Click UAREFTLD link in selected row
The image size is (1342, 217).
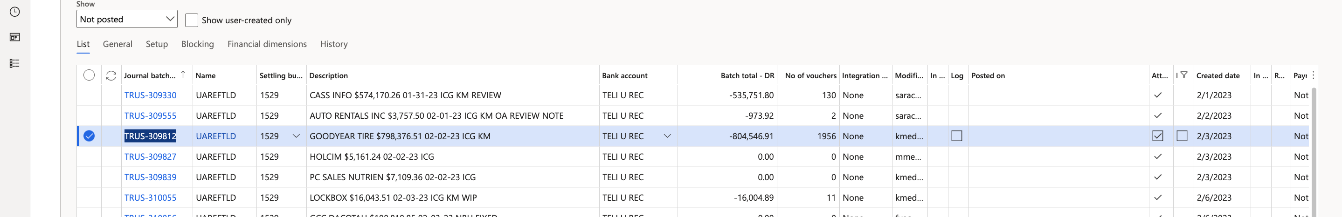pos(216,136)
